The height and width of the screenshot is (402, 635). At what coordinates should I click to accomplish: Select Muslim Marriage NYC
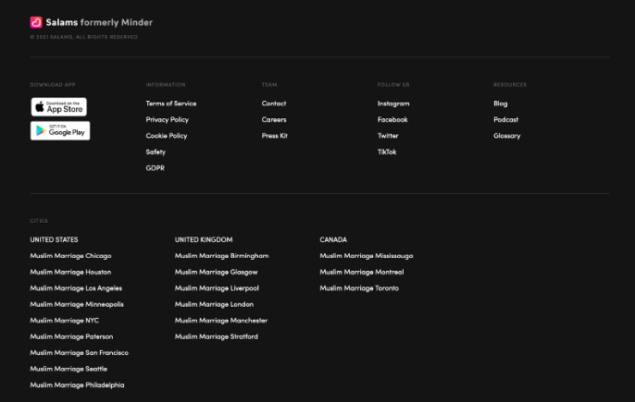[x=65, y=321]
